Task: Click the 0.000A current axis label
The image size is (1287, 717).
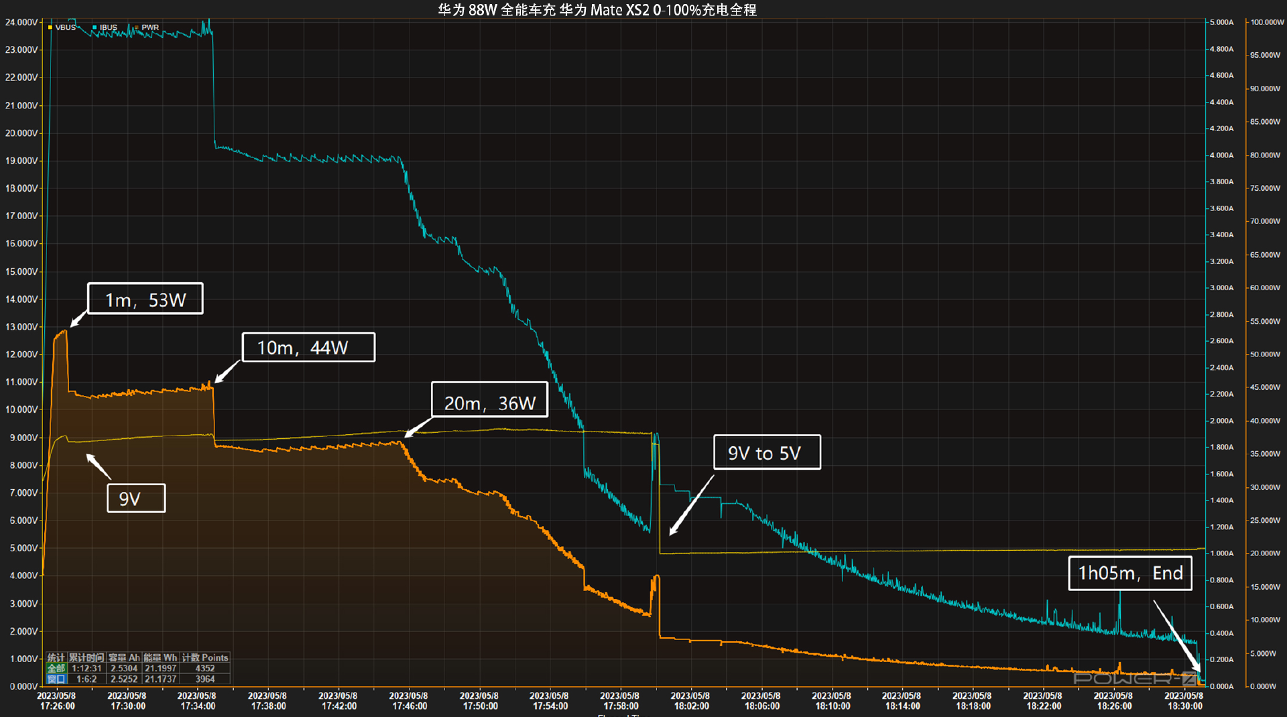Action: 1221,686
